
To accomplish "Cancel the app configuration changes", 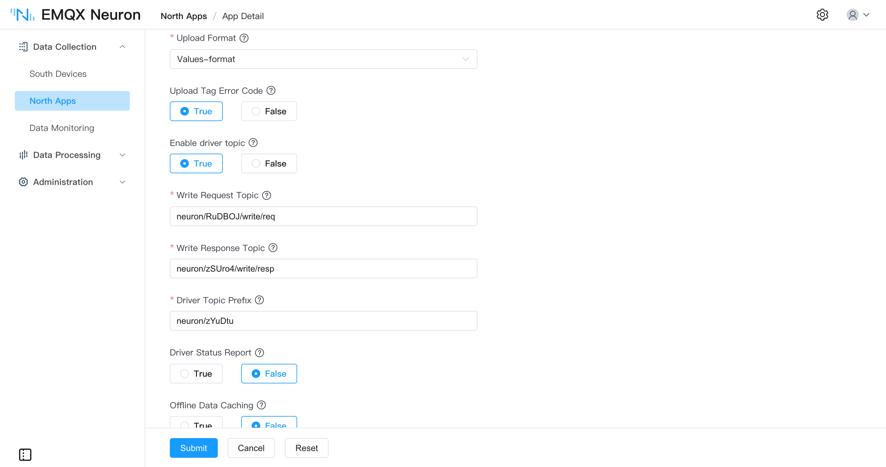I will point(251,448).
